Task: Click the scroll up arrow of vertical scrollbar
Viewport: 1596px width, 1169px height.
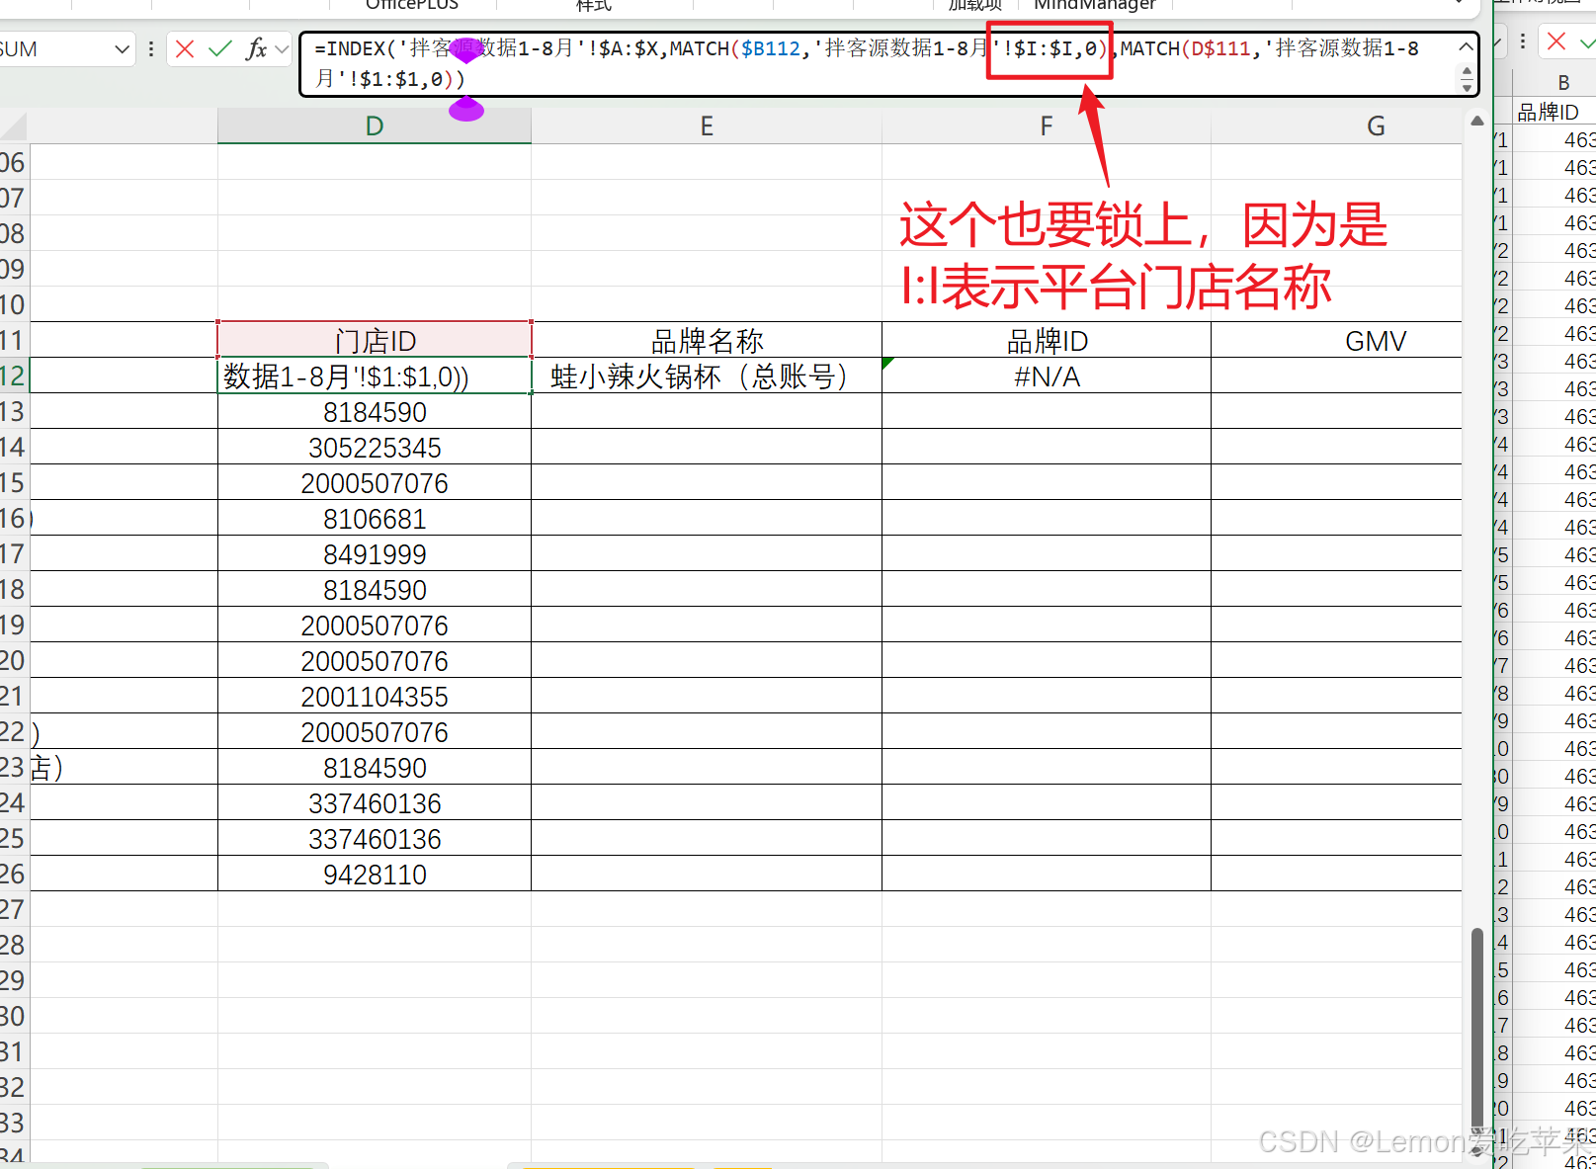Action: click(1476, 121)
